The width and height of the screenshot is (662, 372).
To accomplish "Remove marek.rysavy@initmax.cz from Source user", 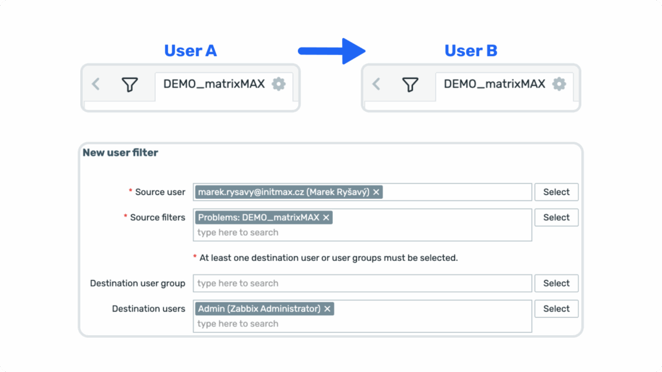I will click(x=376, y=192).
